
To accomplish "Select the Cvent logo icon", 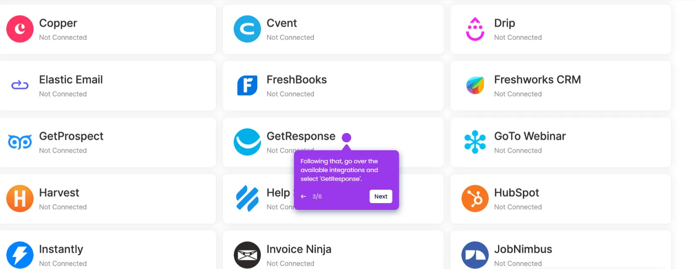I will [x=247, y=29].
